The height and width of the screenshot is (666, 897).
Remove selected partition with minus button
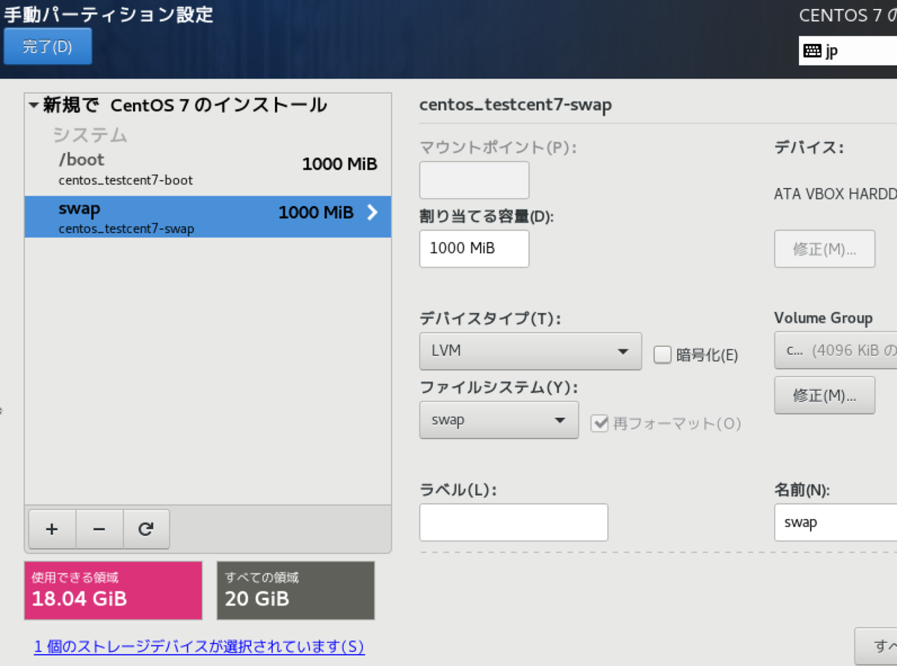tap(99, 529)
